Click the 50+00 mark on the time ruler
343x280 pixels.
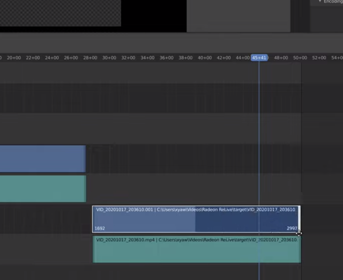coord(300,58)
